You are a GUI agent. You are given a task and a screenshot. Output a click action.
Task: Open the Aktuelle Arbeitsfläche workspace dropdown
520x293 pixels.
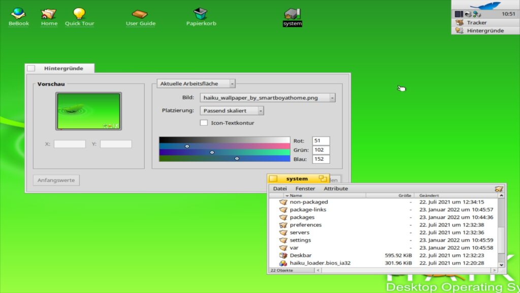[196, 84]
